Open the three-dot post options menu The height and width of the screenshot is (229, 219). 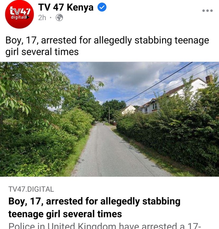pos(207,11)
